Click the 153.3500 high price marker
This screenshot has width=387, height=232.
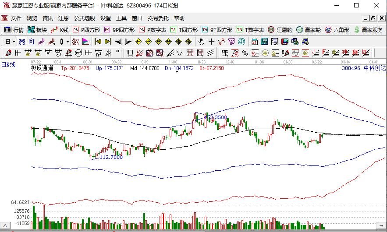coord(216,117)
